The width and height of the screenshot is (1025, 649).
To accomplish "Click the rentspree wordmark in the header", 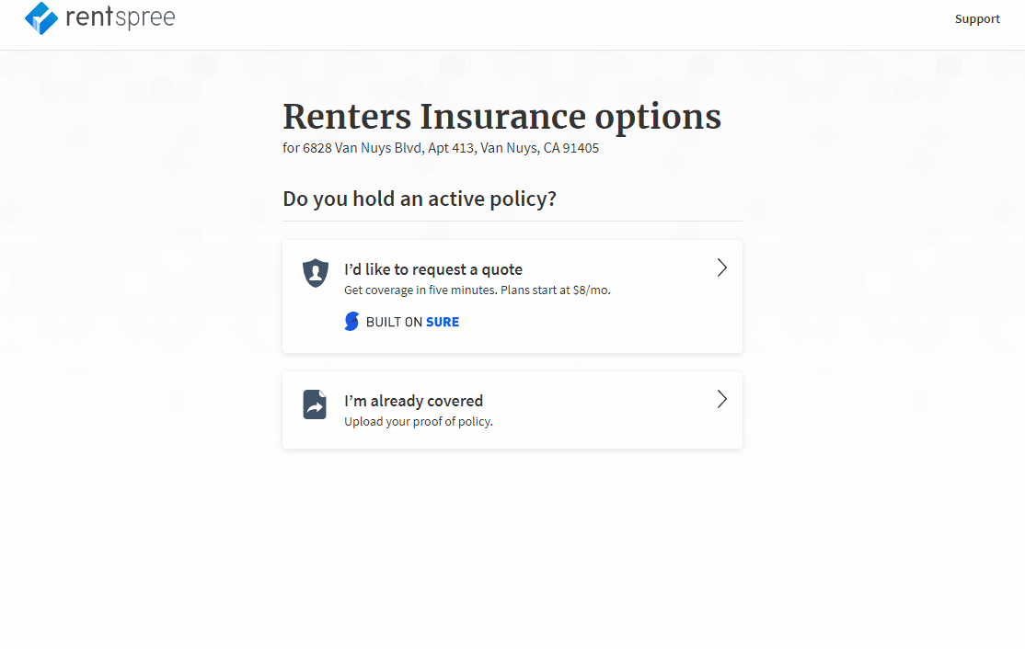I will click(x=121, y=17).
